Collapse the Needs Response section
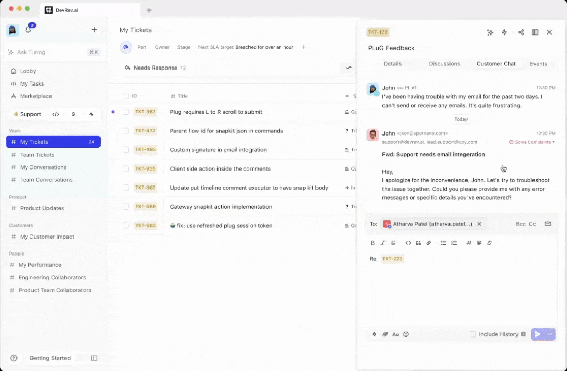567x371 pixels. coord(348,68)
